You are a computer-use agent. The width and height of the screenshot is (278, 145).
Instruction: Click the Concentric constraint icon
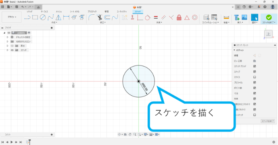(x=195, y=17)
